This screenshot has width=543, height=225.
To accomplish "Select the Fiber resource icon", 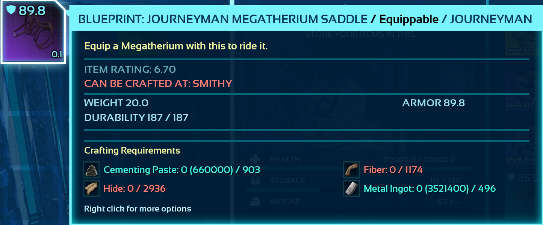I will pos(351,170).
